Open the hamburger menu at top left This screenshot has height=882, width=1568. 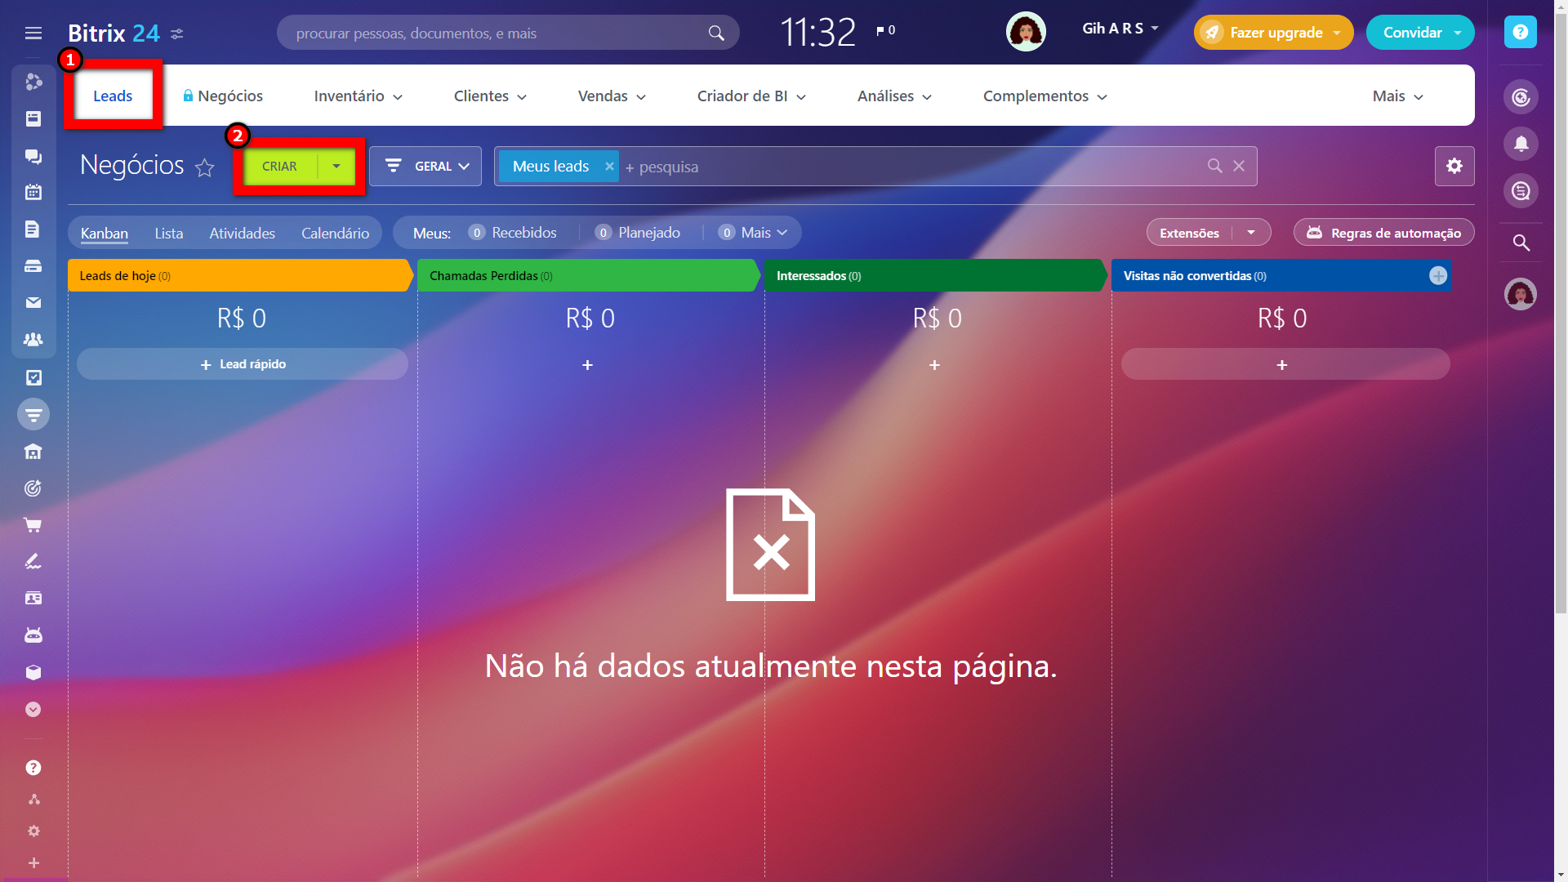33,33
